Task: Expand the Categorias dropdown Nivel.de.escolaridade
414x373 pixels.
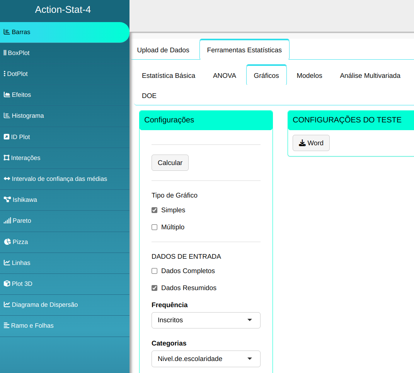Action: click(206, 359)
